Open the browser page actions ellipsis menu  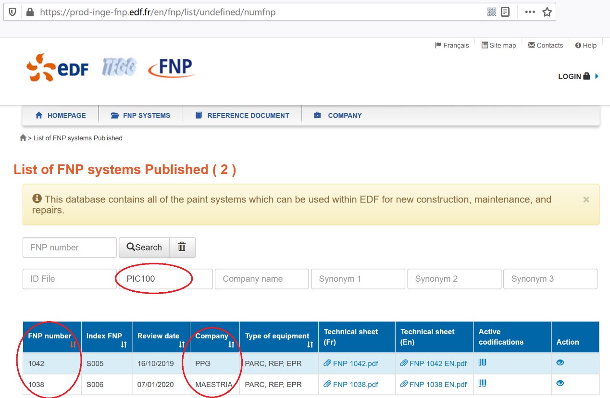tap(530, 12)
